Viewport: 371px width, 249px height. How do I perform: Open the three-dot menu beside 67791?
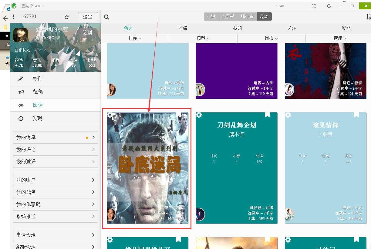click(x=14, y=17)
